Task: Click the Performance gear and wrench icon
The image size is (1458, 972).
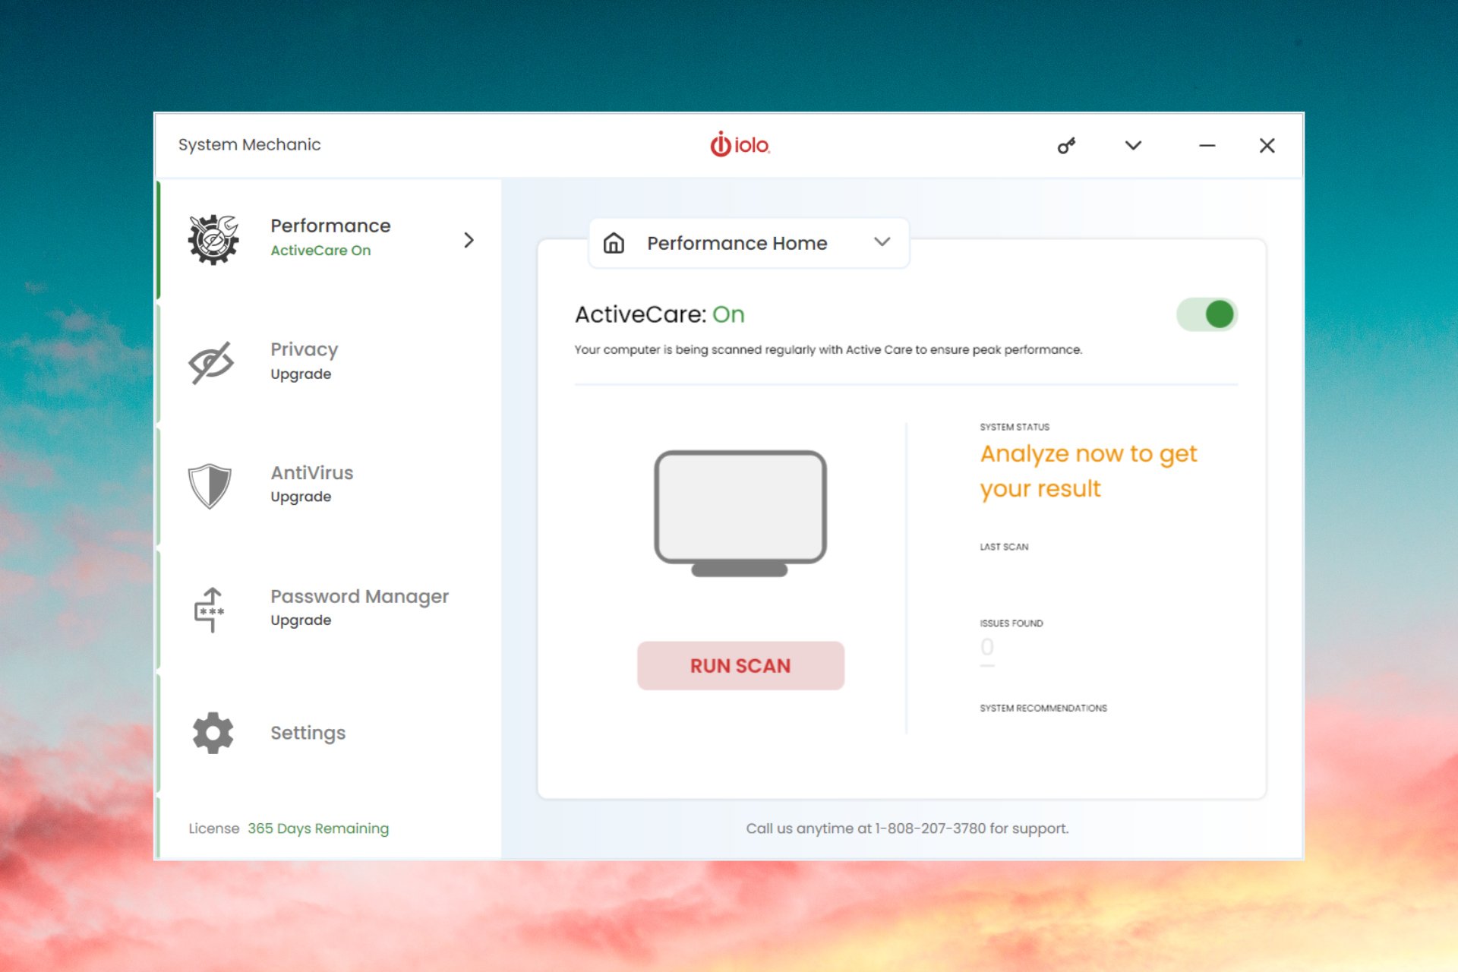Action: pos(213,240)
